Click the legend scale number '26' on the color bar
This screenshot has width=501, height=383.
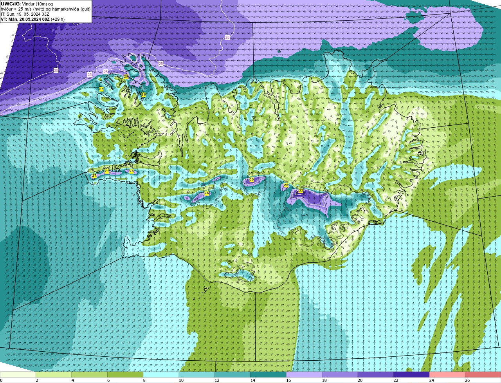click(x=467, y=380)
